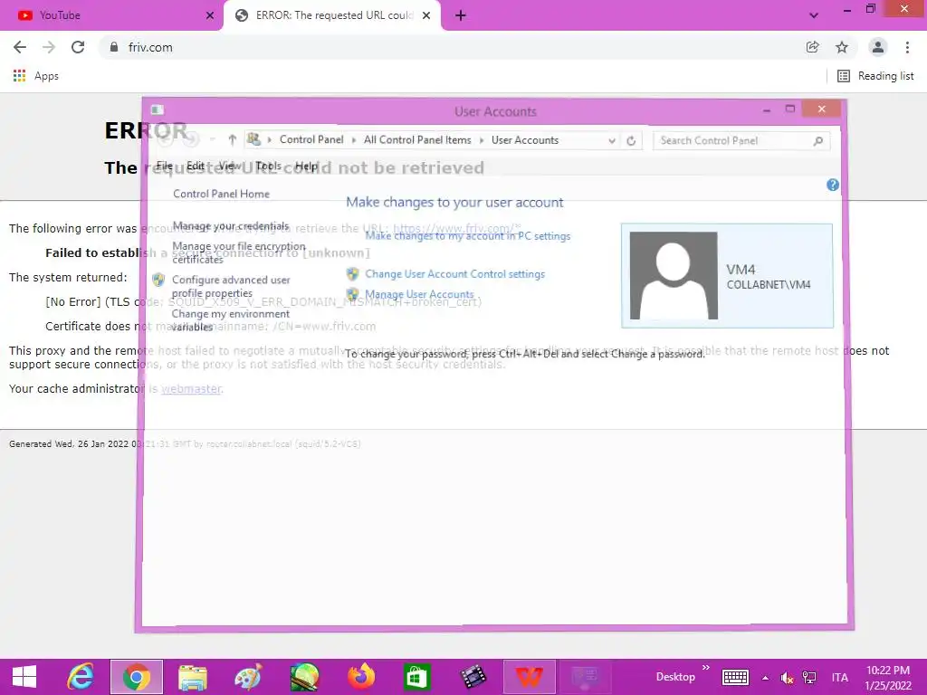Select Chrome in the taskbar
927x695 pixels.
137,677
